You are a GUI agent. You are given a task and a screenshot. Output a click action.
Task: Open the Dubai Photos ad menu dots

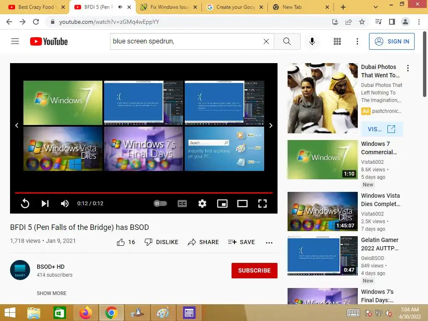click(x=408, y=68)
